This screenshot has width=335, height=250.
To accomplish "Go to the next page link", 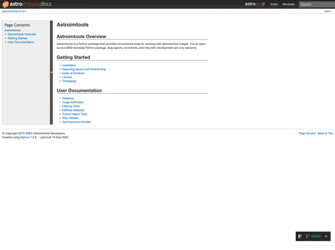I will coord(327,11).
